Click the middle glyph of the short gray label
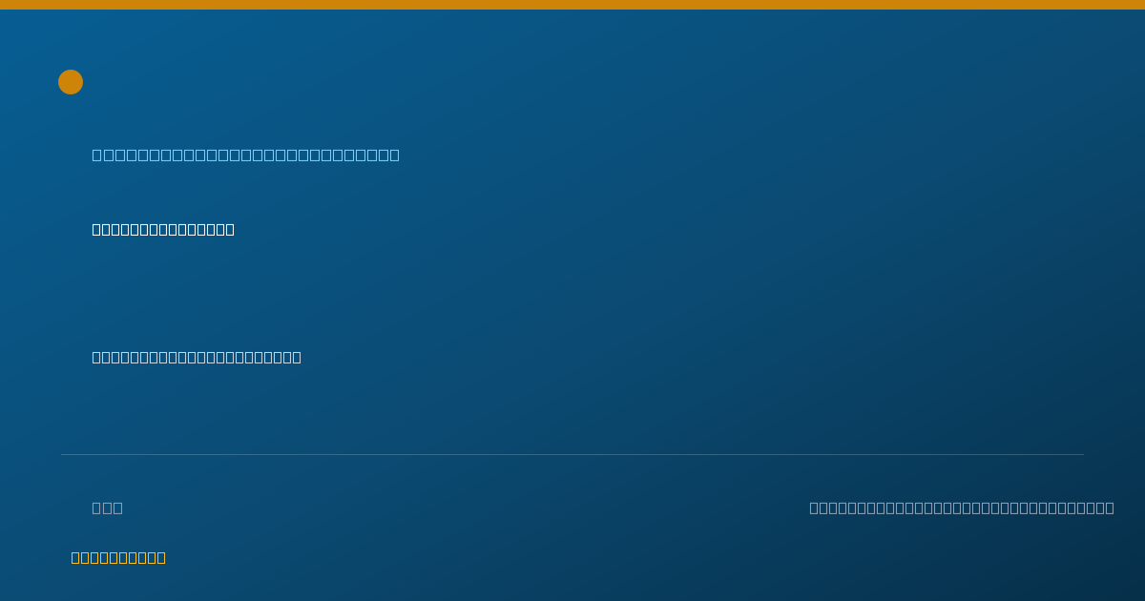 point(108,508)
